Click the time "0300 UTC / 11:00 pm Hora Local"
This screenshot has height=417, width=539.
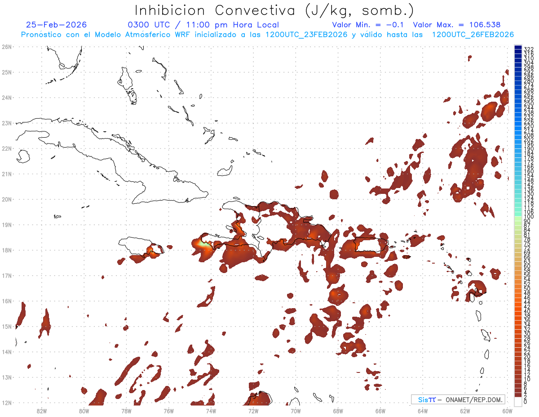point(203,25)
